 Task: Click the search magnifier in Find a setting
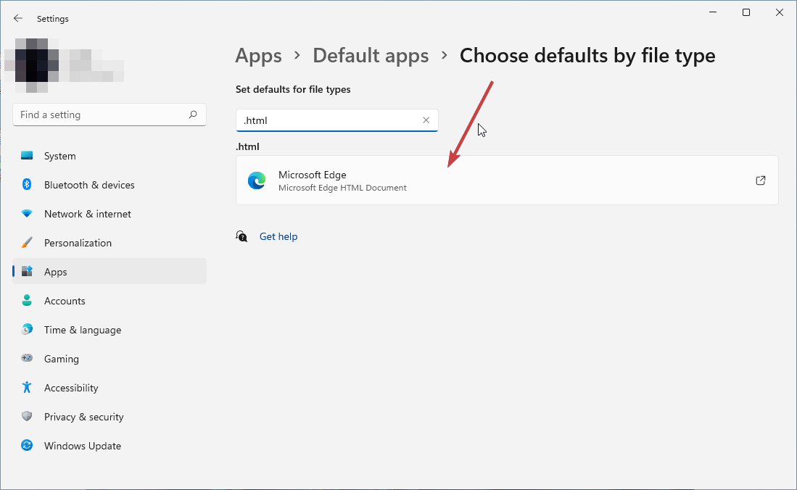point(193,115)
